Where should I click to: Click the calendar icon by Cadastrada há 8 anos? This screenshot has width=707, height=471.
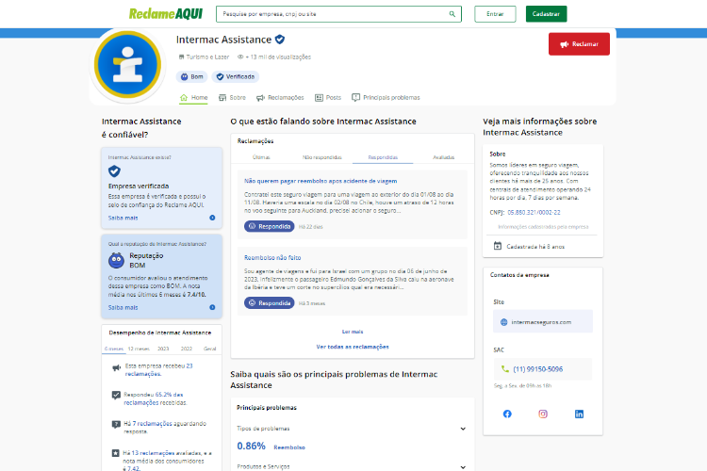pyautogui.click(x=498, y=246)
